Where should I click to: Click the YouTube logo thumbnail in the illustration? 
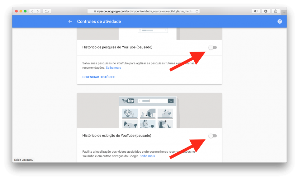(128, 101)
